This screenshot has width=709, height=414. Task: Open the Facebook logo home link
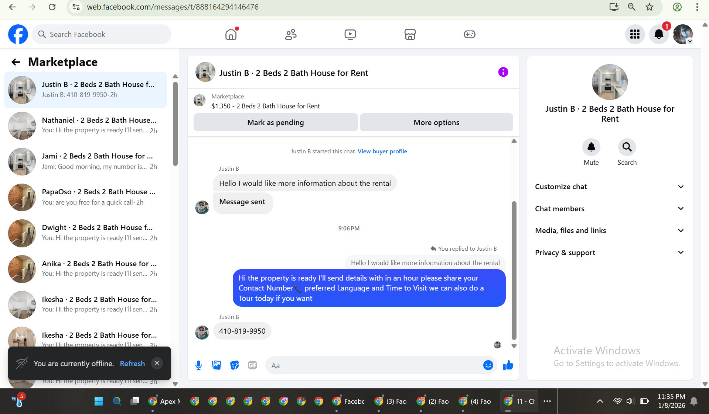[x=18, y=34]
